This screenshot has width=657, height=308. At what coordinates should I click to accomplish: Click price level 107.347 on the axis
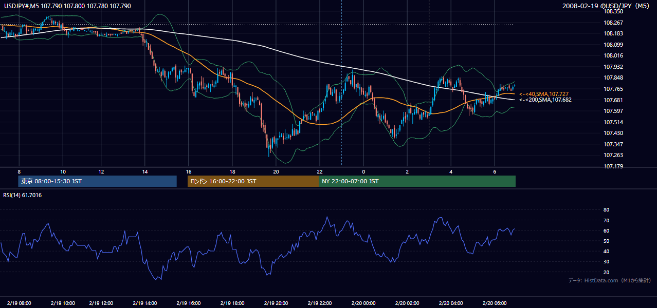(613, 144)
